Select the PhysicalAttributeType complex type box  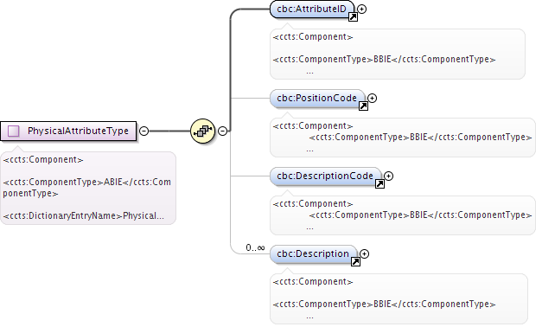(68, 131)
